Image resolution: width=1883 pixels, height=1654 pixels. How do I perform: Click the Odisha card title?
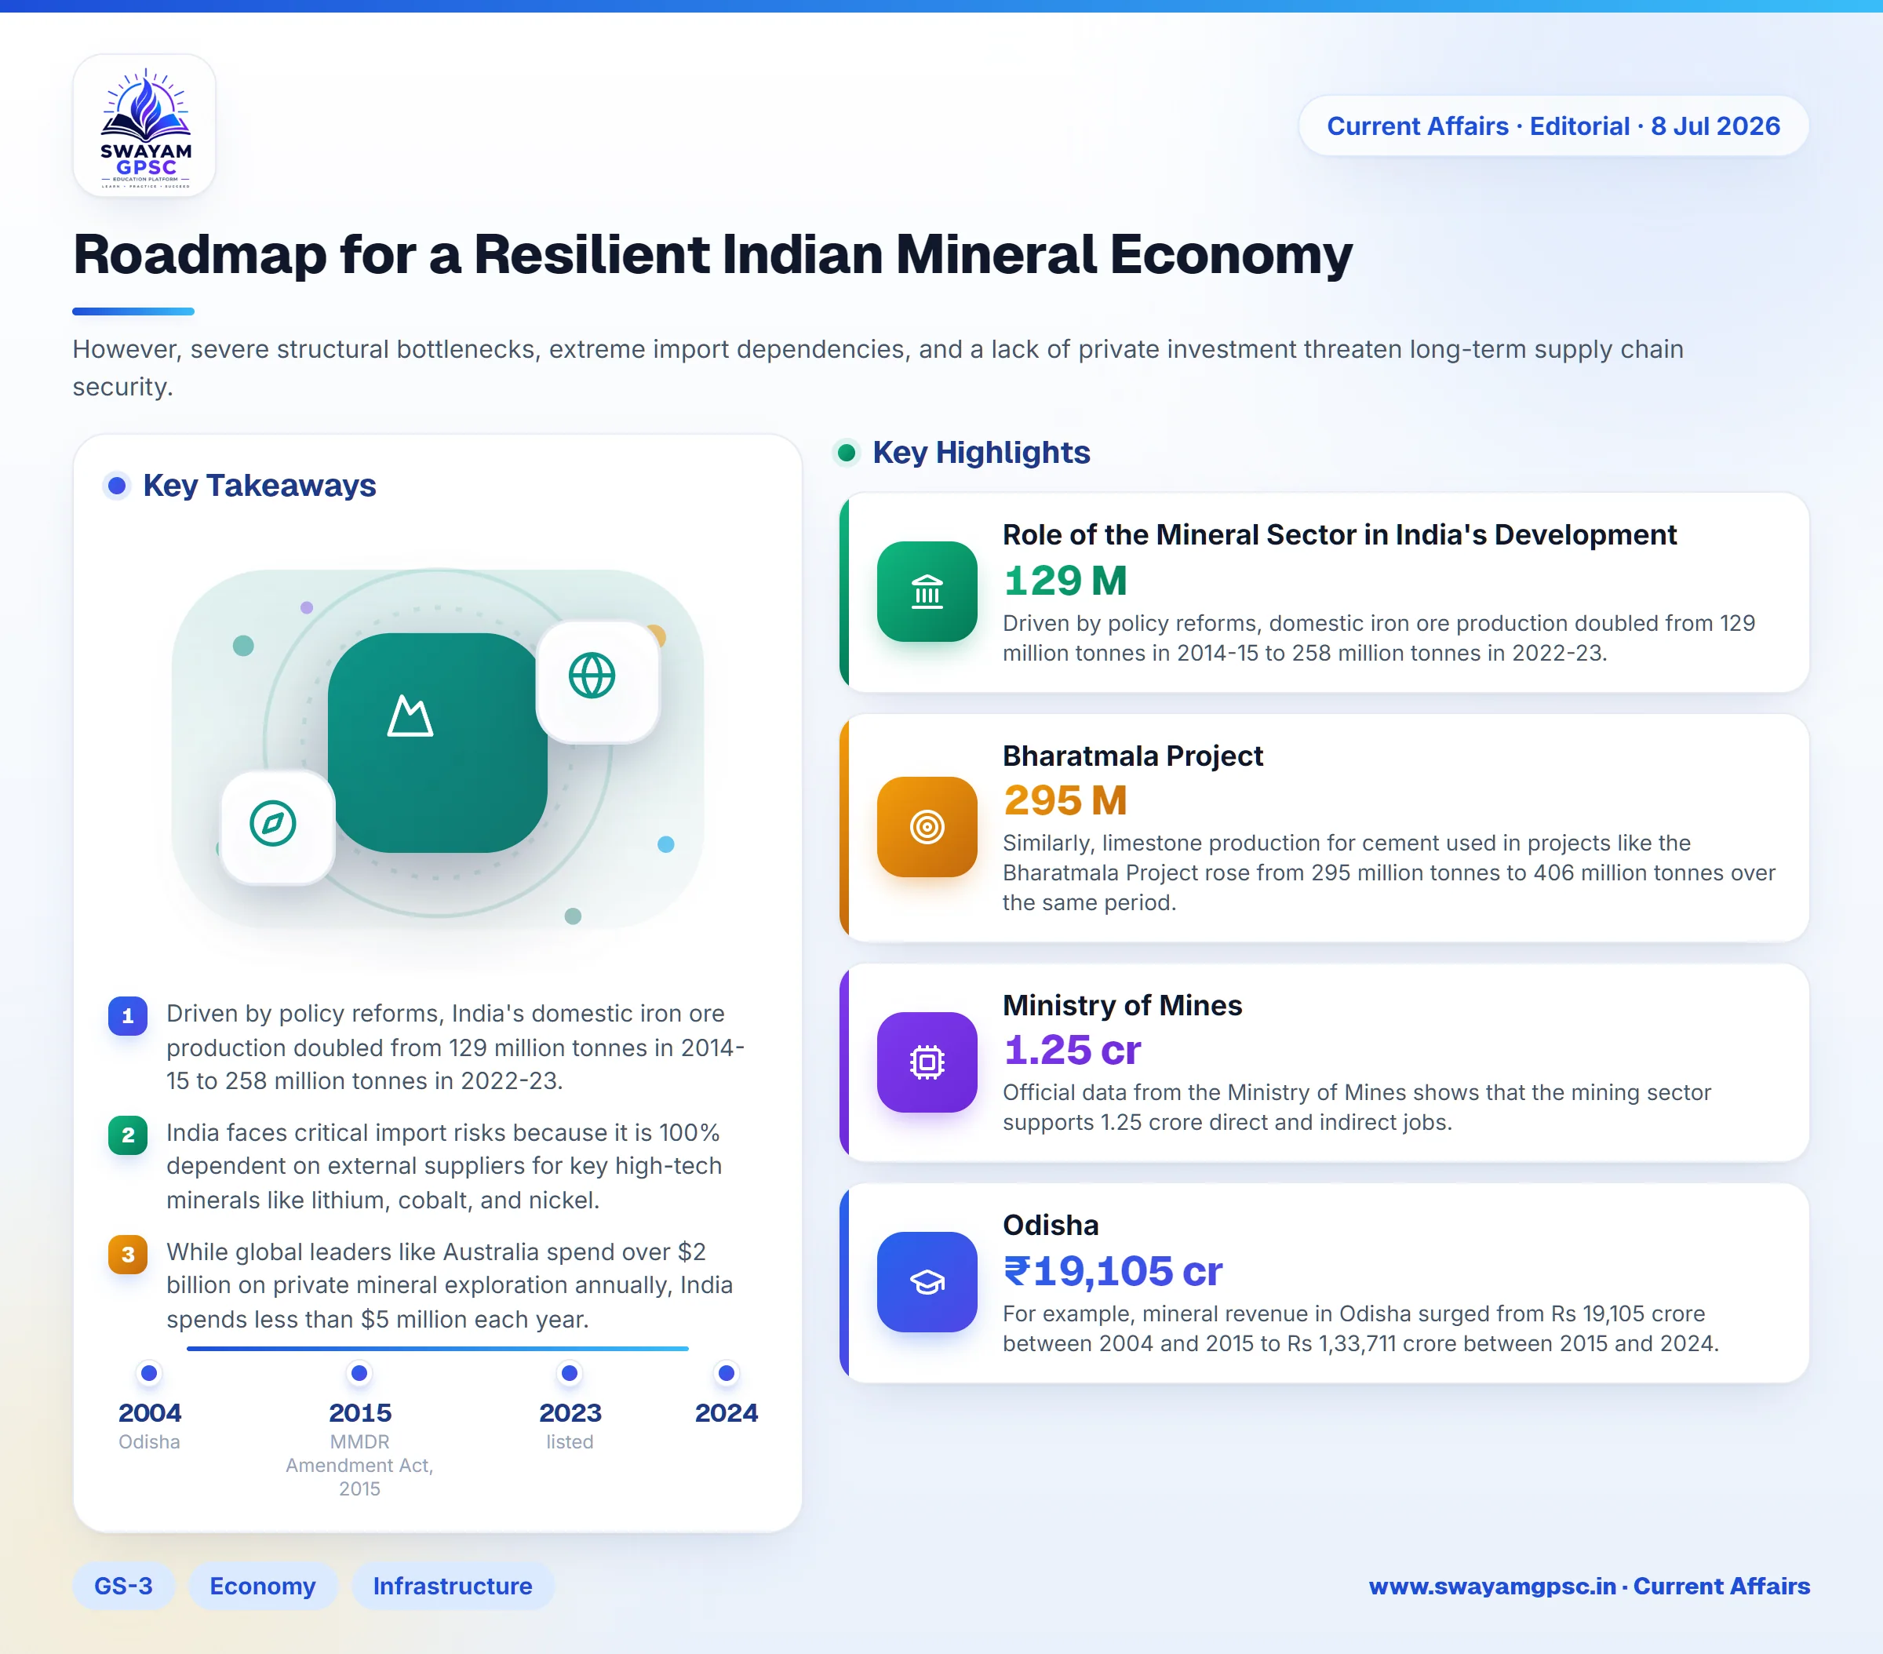[1051, 1226]
